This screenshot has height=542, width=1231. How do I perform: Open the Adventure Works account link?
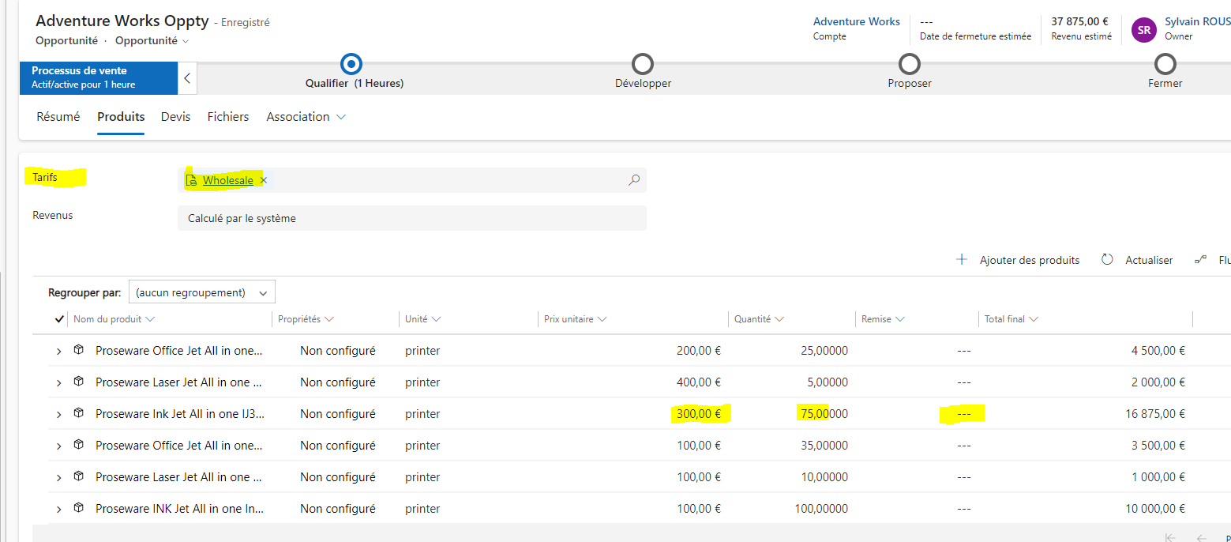(857, 21)
